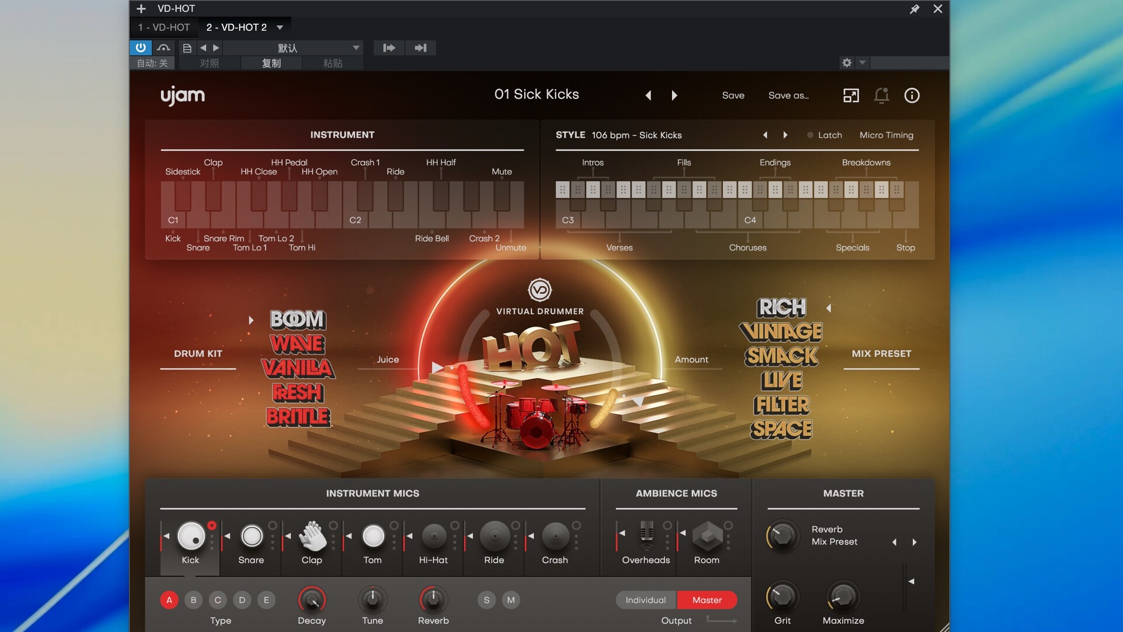Click Save preset button
This screenshot has width=1123, height=632.
tap(733, 95)
